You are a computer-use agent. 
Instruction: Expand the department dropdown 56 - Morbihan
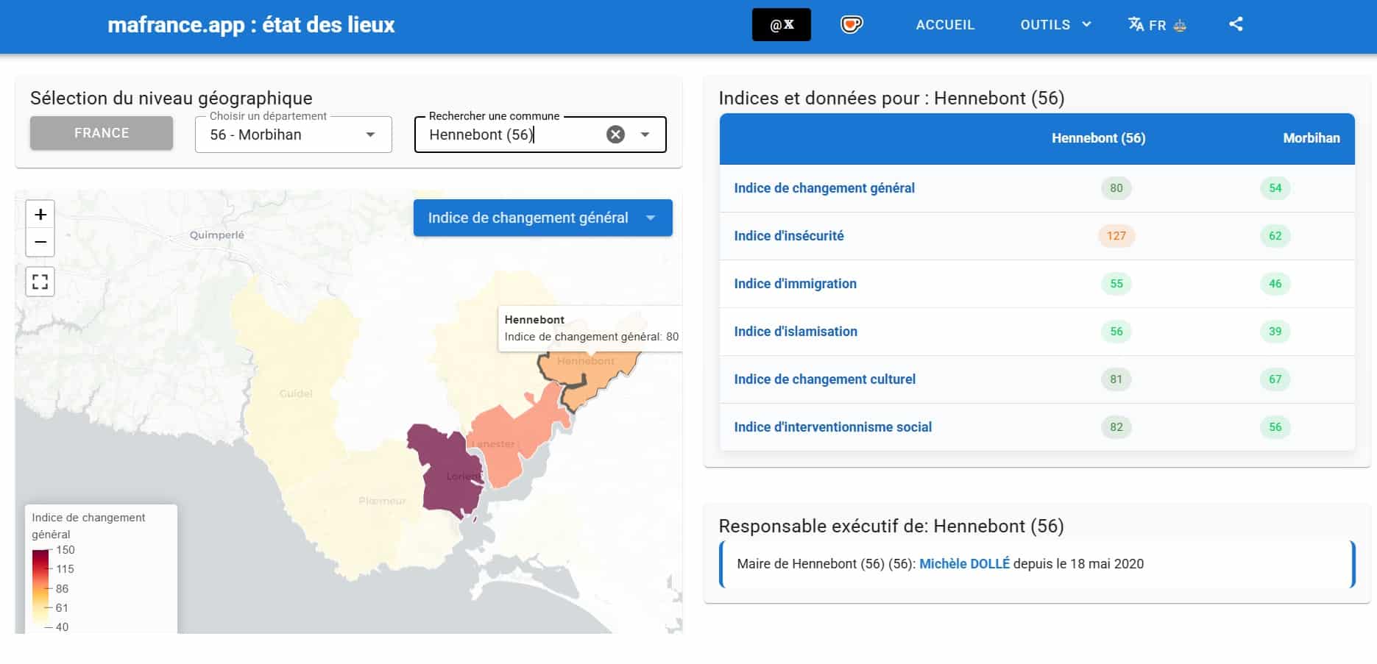pos(370,135)
